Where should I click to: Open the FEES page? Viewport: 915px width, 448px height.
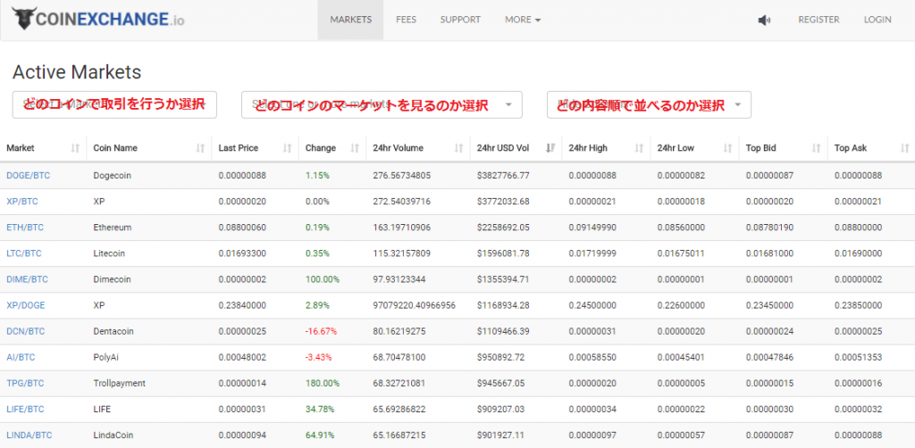(x=407, y=20)
